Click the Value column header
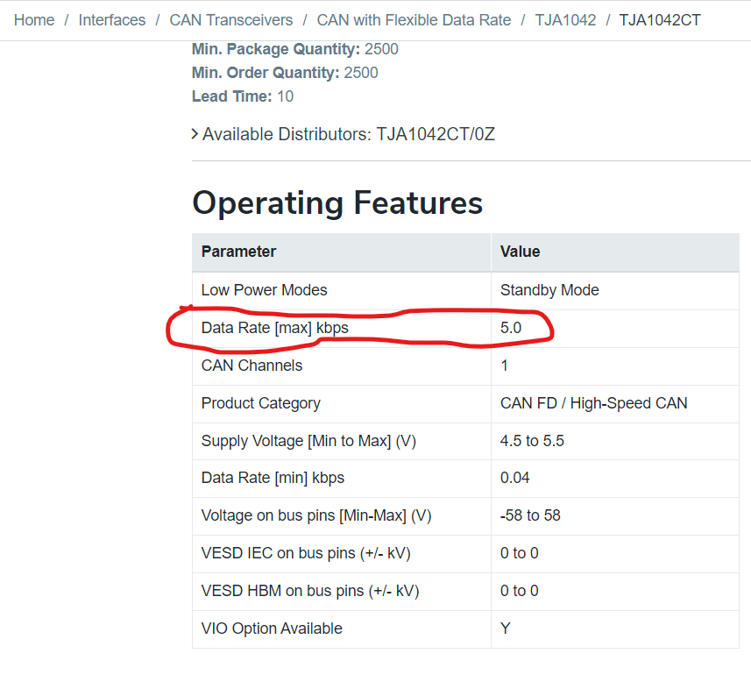 tap(520, 252)
